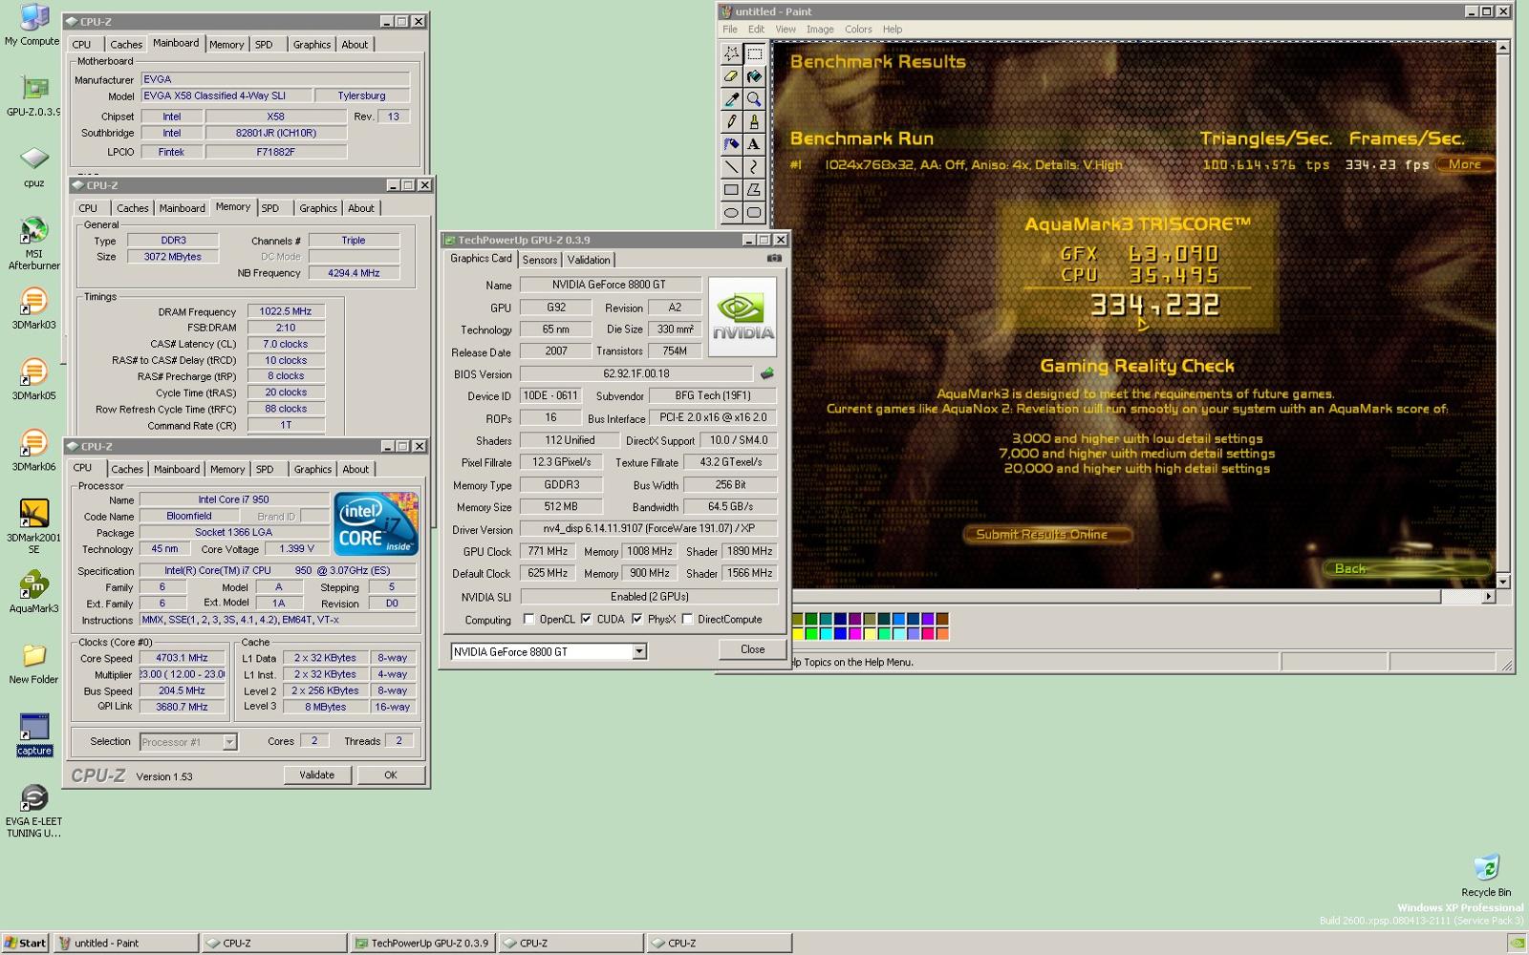Click the Validate button in CPU-Z
The height and width of the screenshot is (955, 1529).
point(316,775)
